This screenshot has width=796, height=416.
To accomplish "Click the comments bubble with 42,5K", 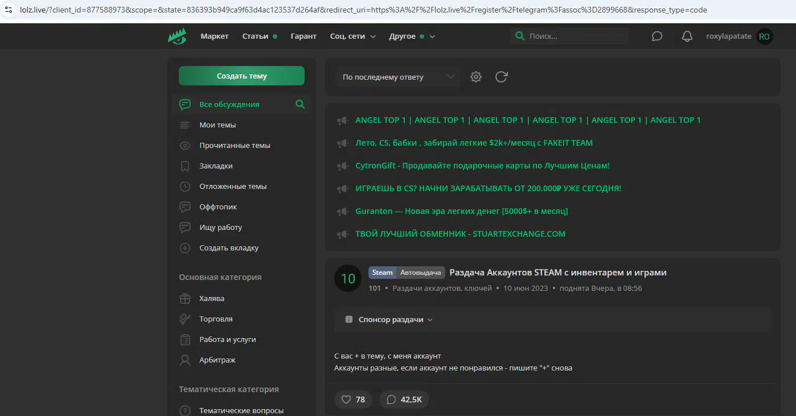I will [391, 399].
